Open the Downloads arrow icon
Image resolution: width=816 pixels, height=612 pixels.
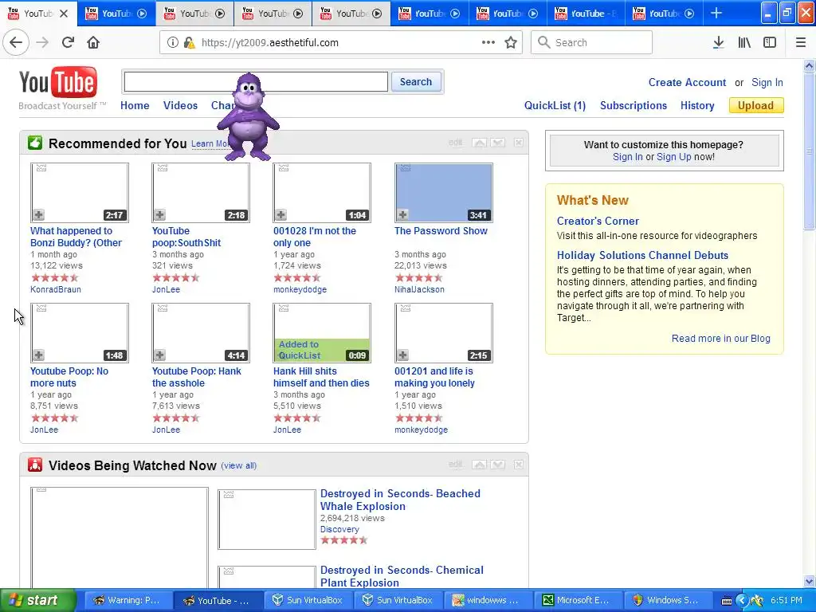718,43
